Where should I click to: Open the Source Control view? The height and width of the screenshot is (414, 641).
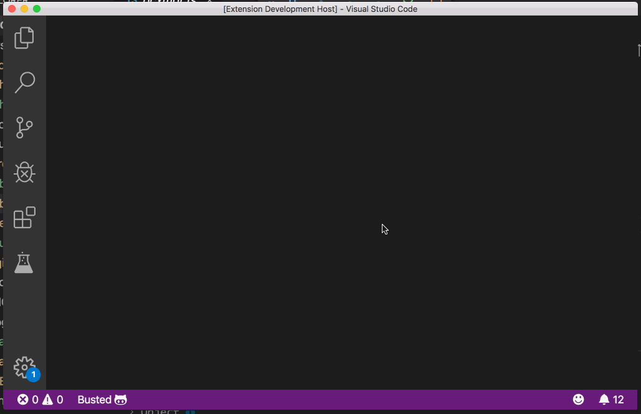click(x=24, y=128)
